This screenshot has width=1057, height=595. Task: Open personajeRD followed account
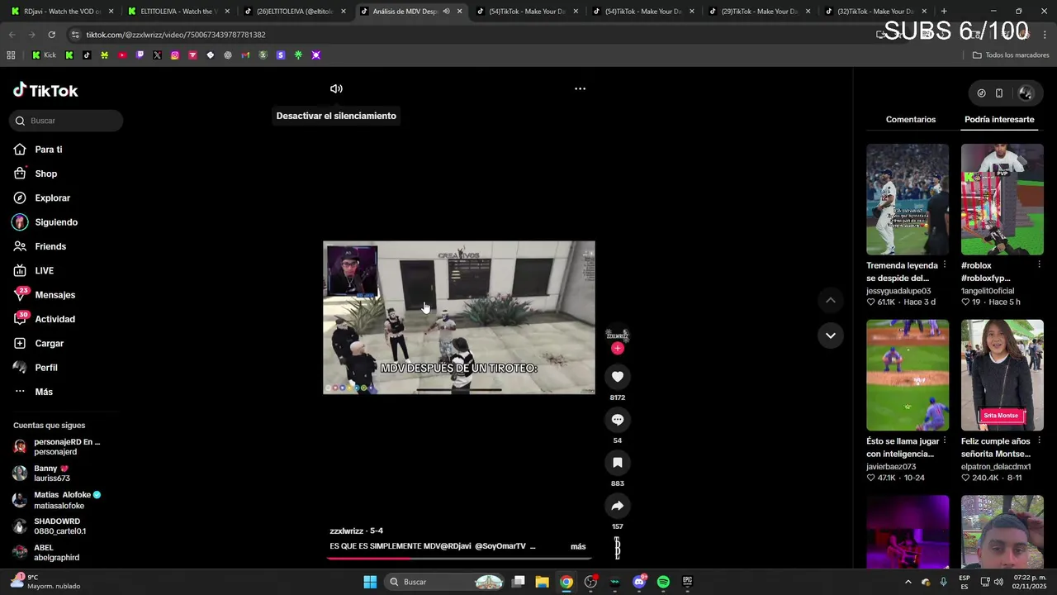tap(58, 447)
